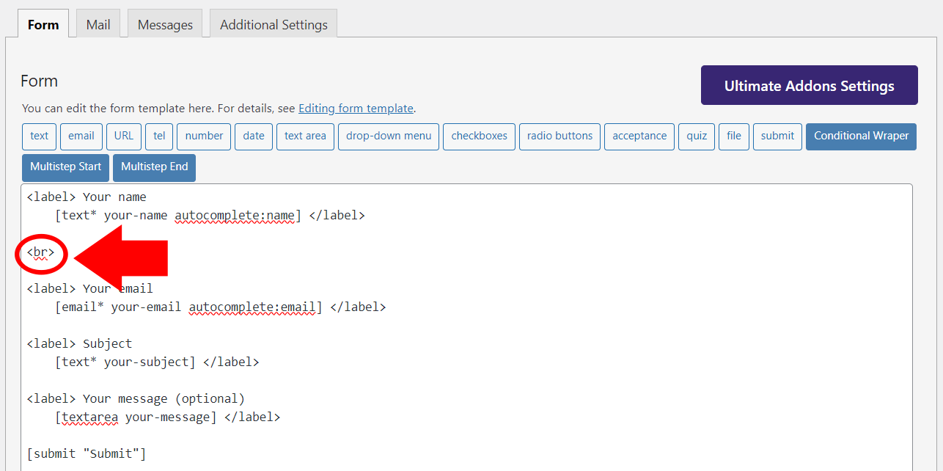Click the "<label> Your name" line
The height and width of the screenshot is (471, 943).
87,197
